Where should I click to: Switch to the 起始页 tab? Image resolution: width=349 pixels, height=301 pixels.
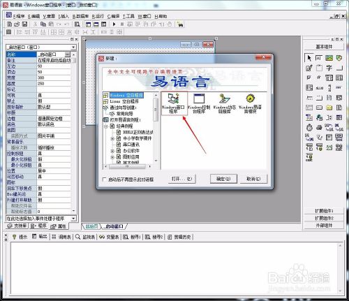pos(91,226)
